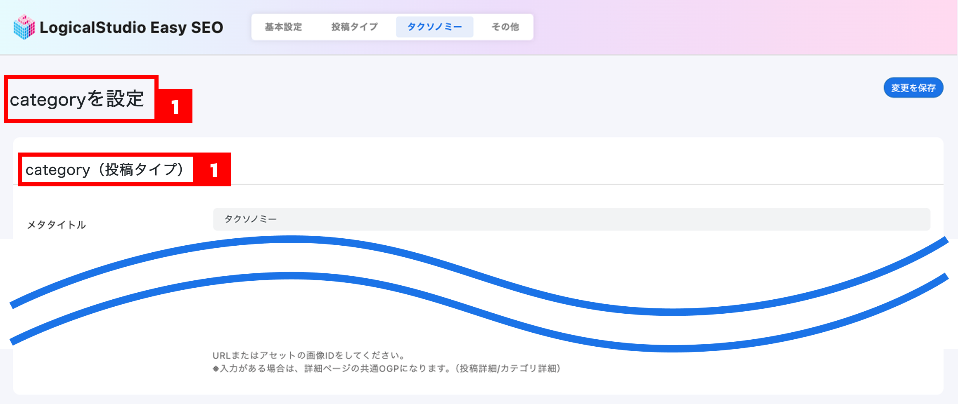Click the red 1 badge beside categoryを設定
Viewport: 958px width, 404px height.
(175, 107)
